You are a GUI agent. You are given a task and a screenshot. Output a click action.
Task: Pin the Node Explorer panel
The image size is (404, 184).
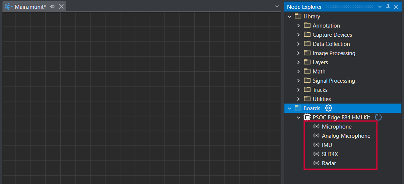tap(388, 7)
